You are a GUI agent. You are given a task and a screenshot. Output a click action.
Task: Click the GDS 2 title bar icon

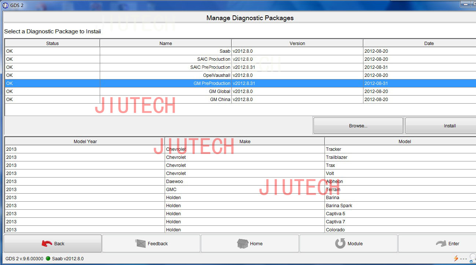click(5, 5)
